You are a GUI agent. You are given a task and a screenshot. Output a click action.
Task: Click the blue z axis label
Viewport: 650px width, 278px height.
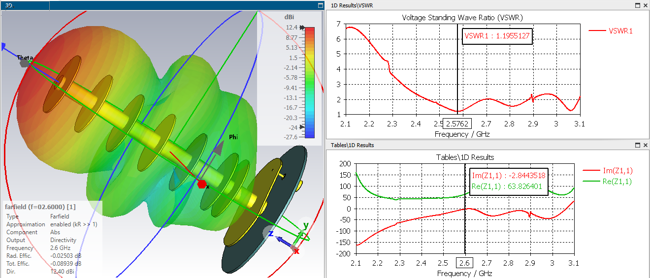point(271,234)
